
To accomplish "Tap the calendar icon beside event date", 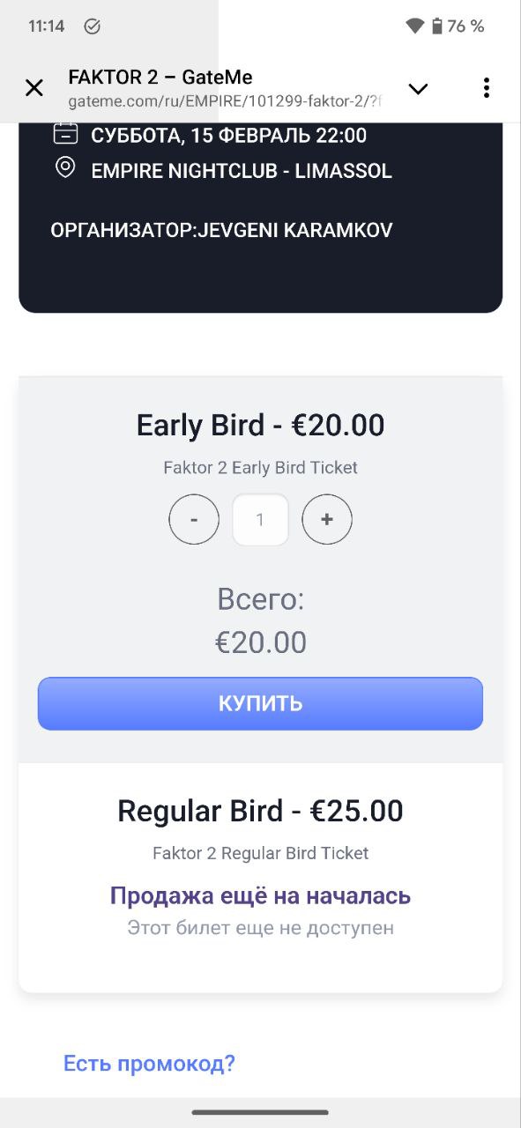I will 66,134.
